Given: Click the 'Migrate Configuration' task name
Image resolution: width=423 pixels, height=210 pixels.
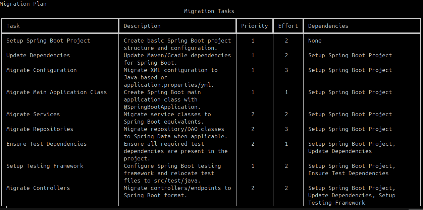Looking at the screenshot, I should 42,70.
